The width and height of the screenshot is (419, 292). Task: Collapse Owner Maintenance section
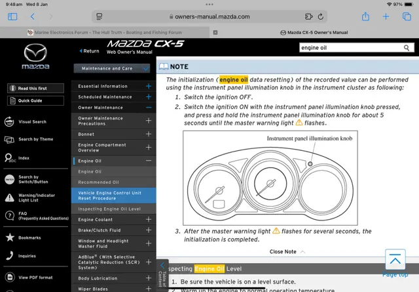pyautogui.click(x=149, y=108)
